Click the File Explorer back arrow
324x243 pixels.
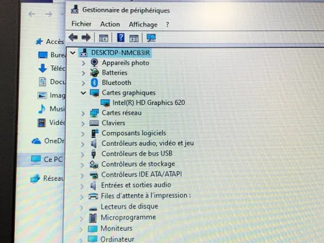point(32,14)
